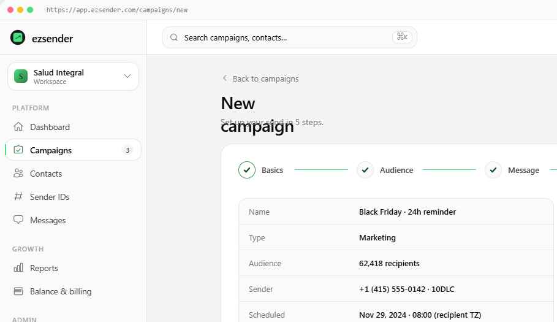The image size is (557, 322).
Task: Click the ezsender logo icon
Action: click(18, 37)
